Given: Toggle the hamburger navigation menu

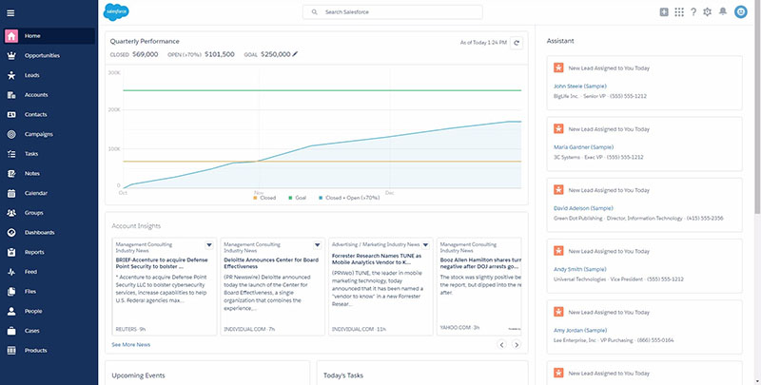Looking at the screenshot, I should tap(10, 13).
